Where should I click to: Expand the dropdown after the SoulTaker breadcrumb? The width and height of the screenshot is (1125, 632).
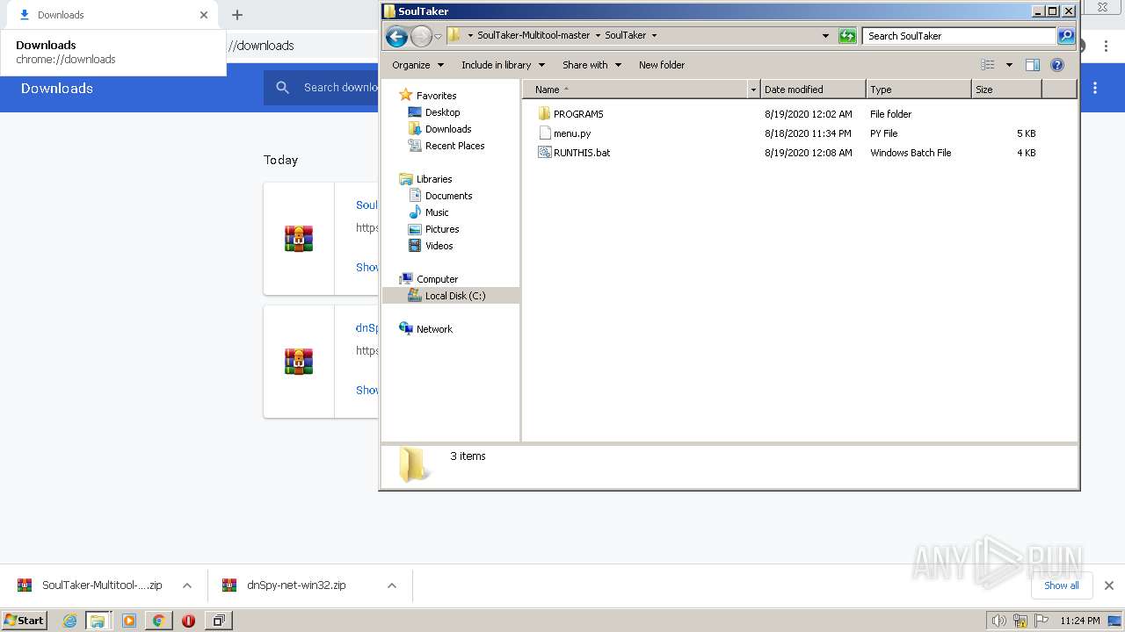click(654, 36)
